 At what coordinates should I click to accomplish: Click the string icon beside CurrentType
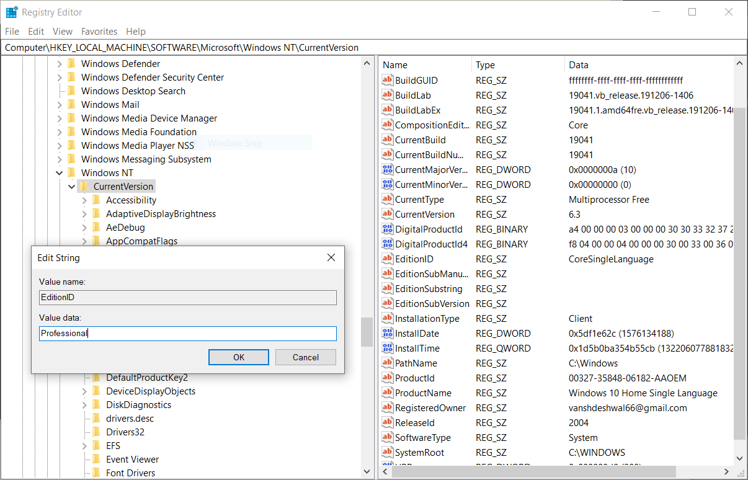pos(388,200)
